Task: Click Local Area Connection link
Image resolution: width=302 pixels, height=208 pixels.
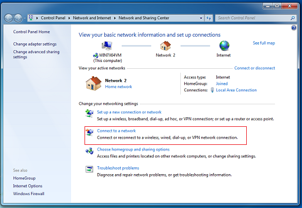Action: point(236,90)
